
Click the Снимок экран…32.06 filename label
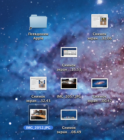(x=100, y=36)
